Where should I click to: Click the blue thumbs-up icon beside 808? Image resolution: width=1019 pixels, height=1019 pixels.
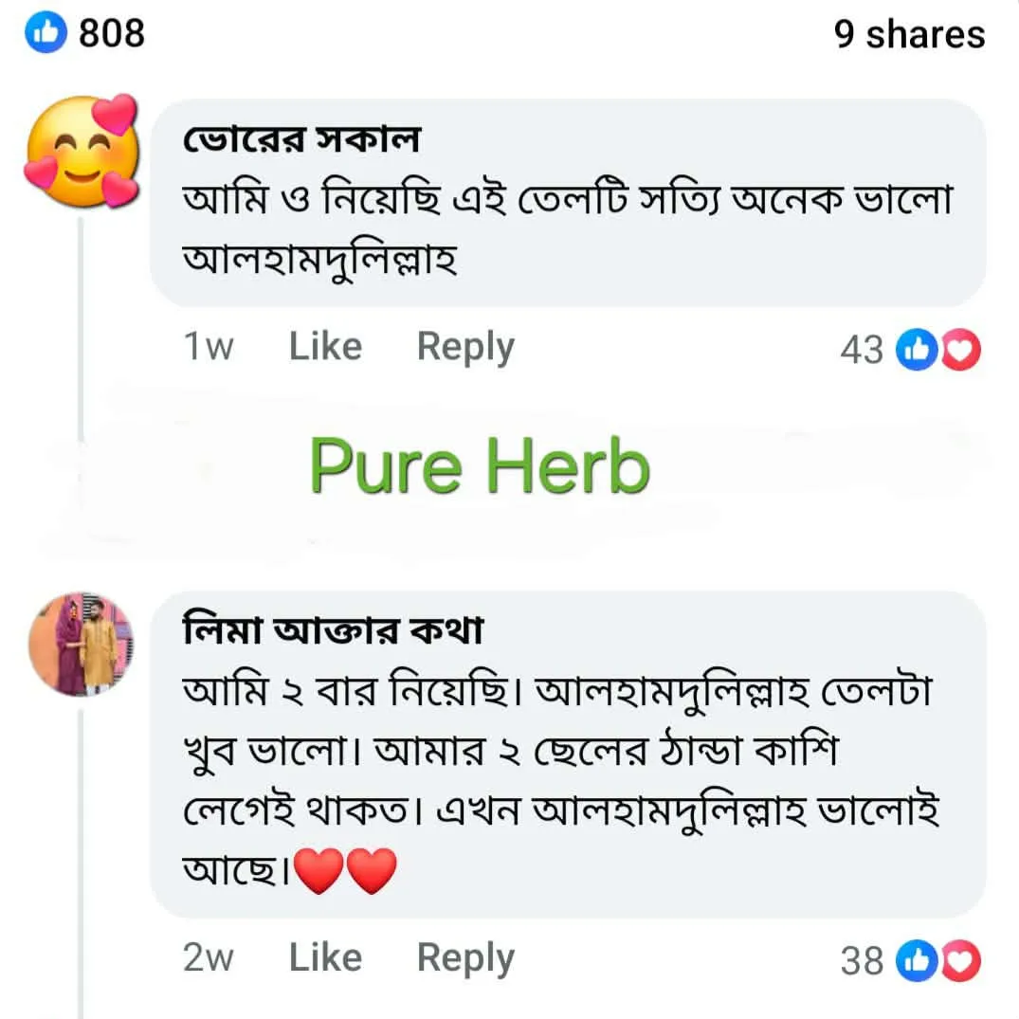[45, 32]
